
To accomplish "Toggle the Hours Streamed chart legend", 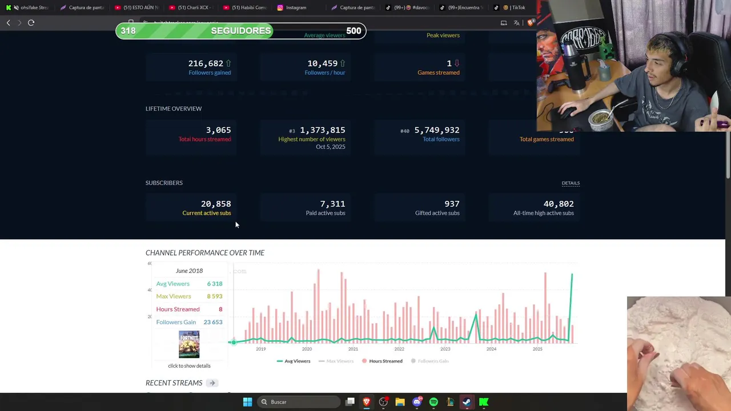I will pyautogui.click(x=382, y=361).
